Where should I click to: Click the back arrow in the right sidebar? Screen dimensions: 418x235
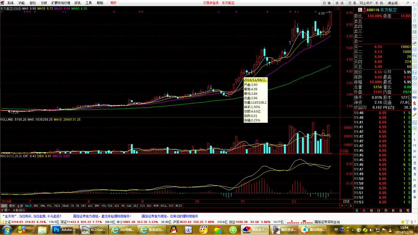414,9
